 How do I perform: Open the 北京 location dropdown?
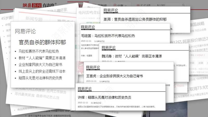(x=120, y=5)
